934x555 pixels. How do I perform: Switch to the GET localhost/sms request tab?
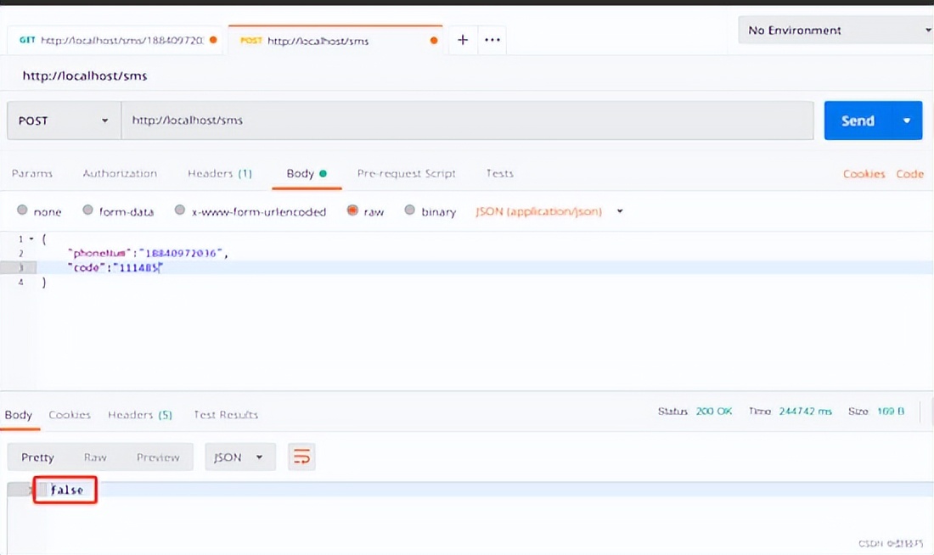(x=115, y=40)
